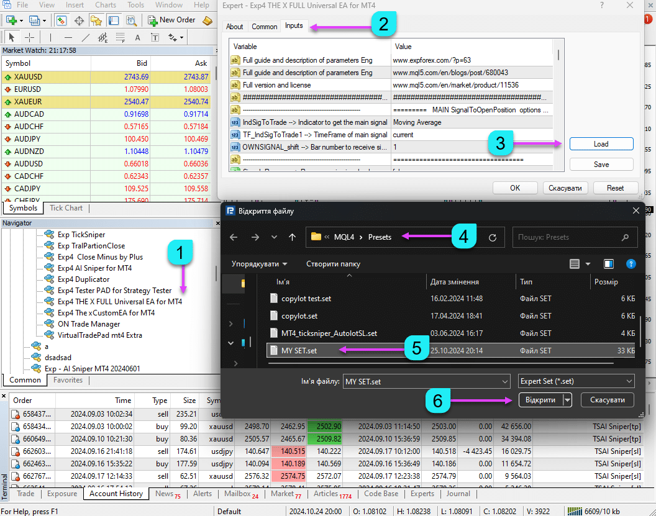Click the Text Label tool icon
The width and height of the screenshot is (656, 516).
click(x=155, y=37)
